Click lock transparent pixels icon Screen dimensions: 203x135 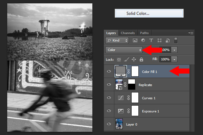tap(119, 59)
